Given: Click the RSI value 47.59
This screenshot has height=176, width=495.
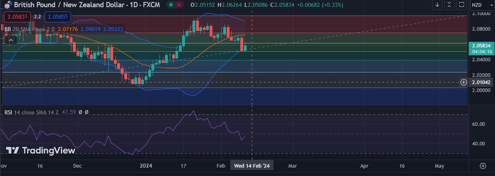Looking at the screenshot, I should tap(69, 112).
